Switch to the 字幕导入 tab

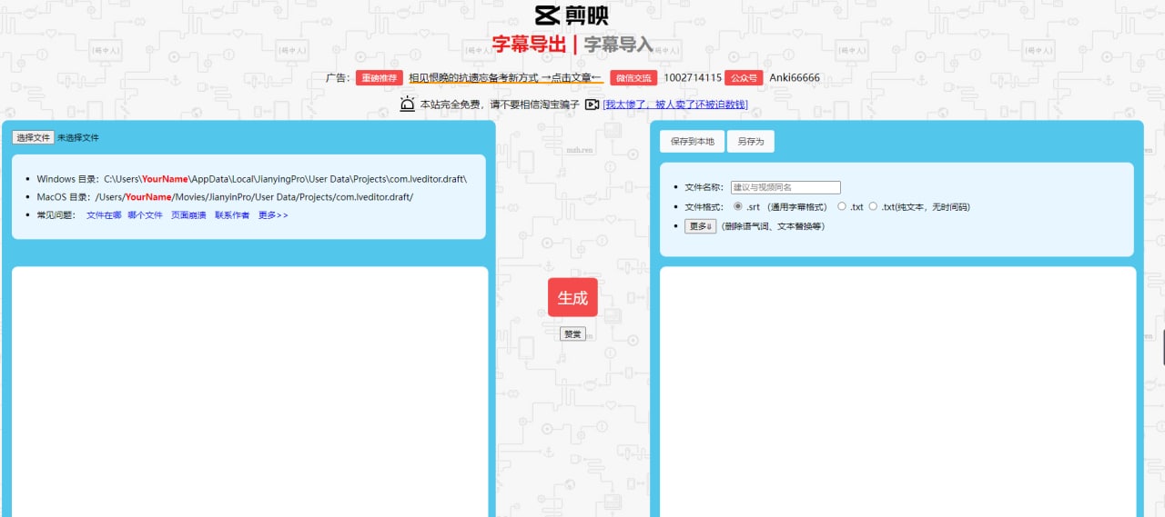tap(618, 45)
